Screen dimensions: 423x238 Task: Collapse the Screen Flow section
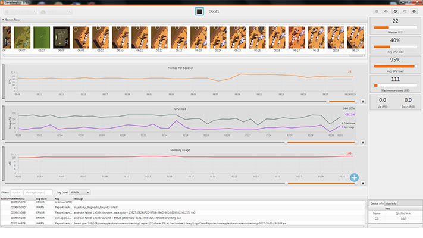pyautogui.click(x=3, y=20)
